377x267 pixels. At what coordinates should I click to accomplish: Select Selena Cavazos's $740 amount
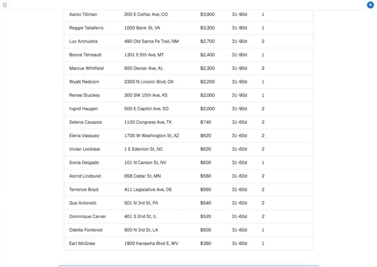tap(206, 122)
